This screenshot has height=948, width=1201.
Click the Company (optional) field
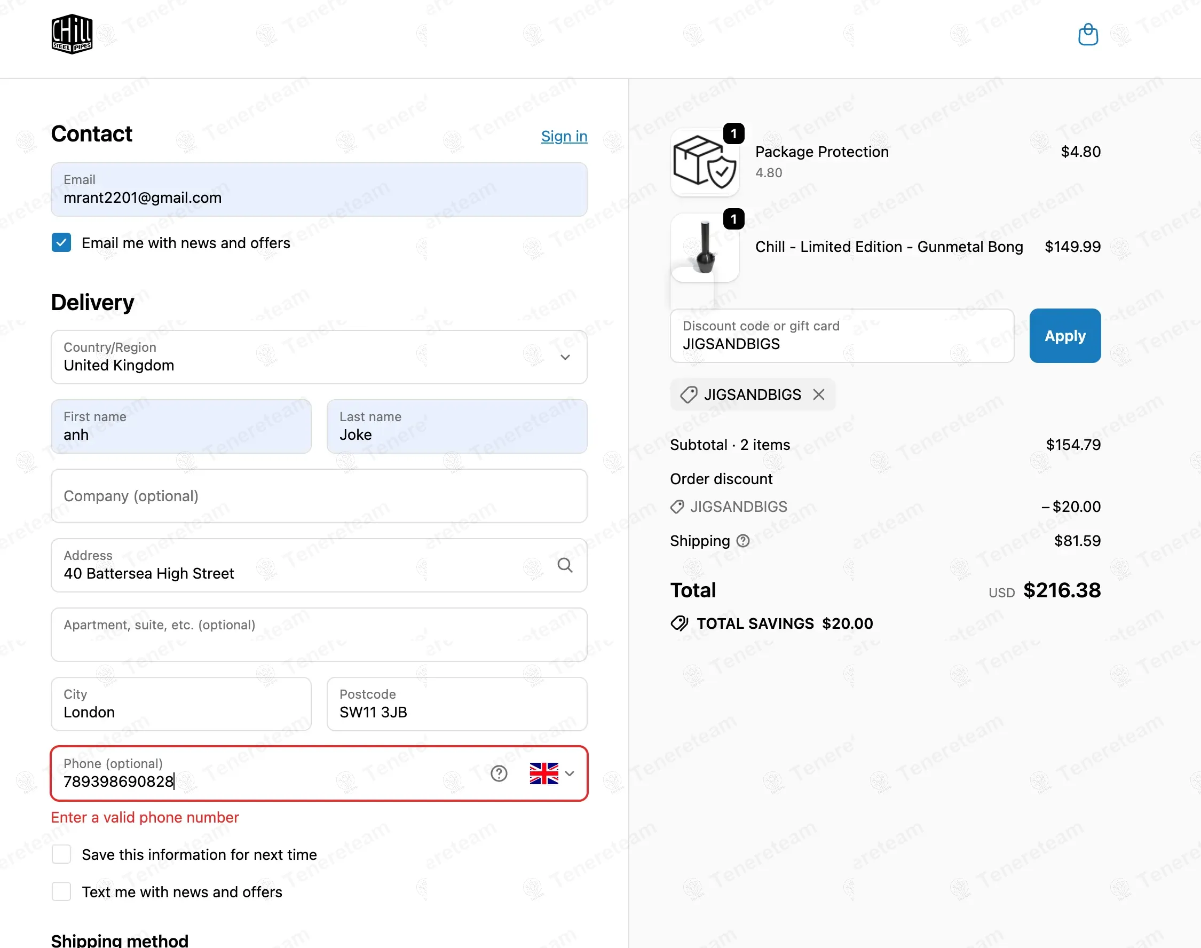[x=319, y=496]
